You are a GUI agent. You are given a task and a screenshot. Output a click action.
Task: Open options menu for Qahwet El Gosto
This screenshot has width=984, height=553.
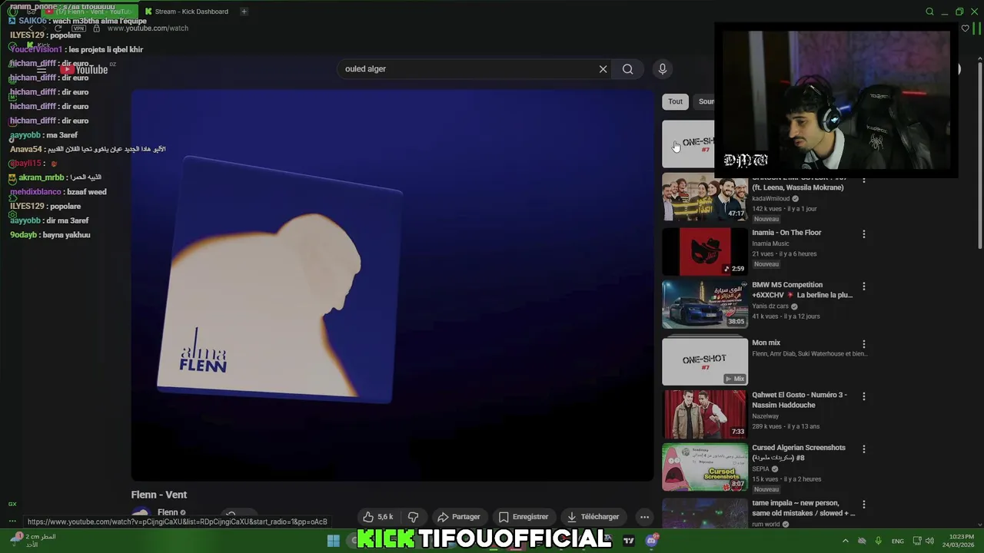(864, 396)
